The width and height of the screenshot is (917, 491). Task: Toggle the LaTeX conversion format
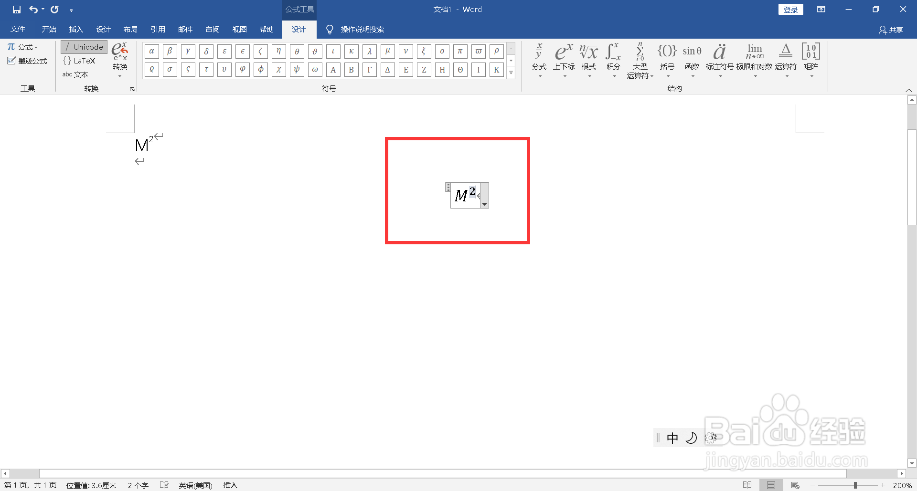79,61
